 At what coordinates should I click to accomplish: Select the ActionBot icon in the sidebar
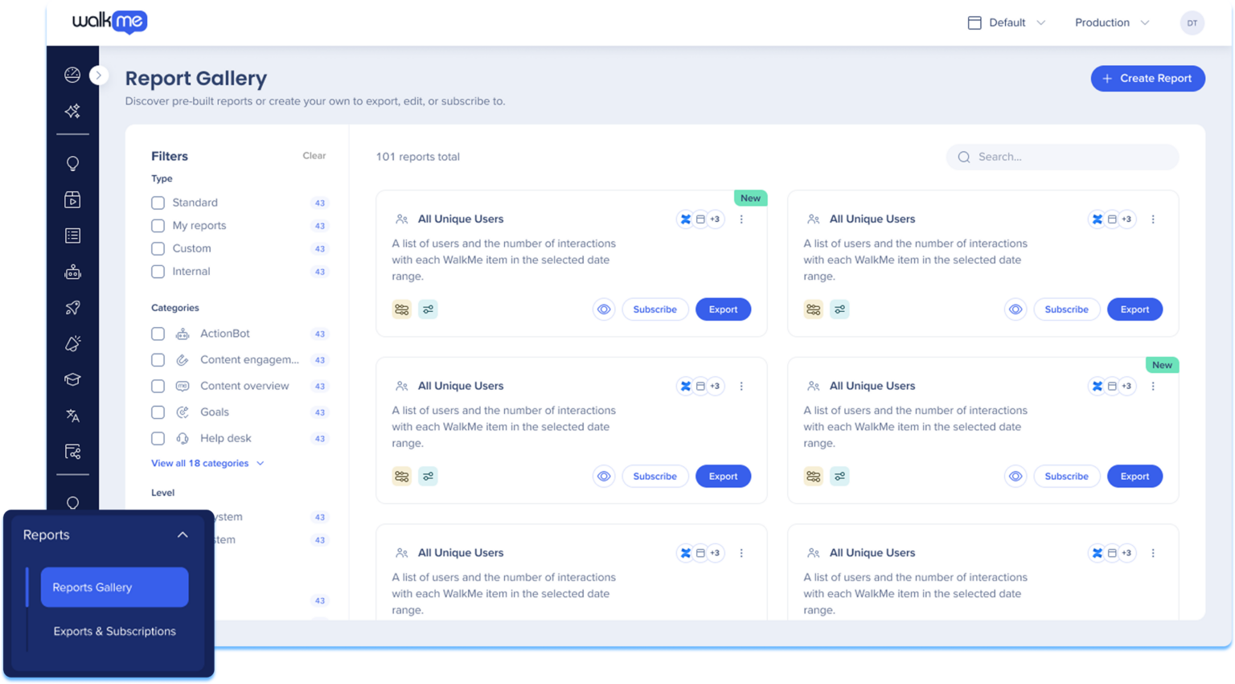(x=72, y=272)
